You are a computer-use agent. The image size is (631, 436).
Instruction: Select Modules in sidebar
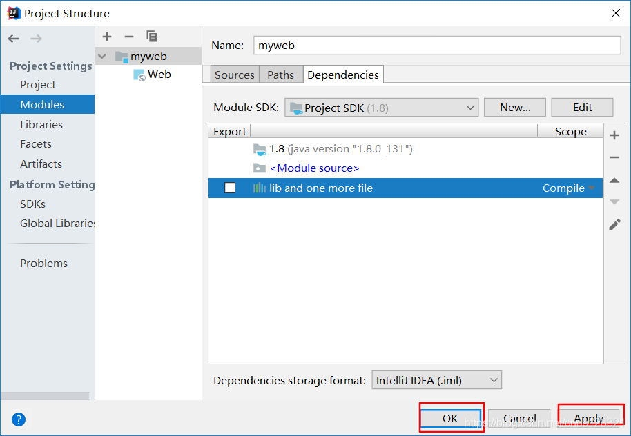48,105
